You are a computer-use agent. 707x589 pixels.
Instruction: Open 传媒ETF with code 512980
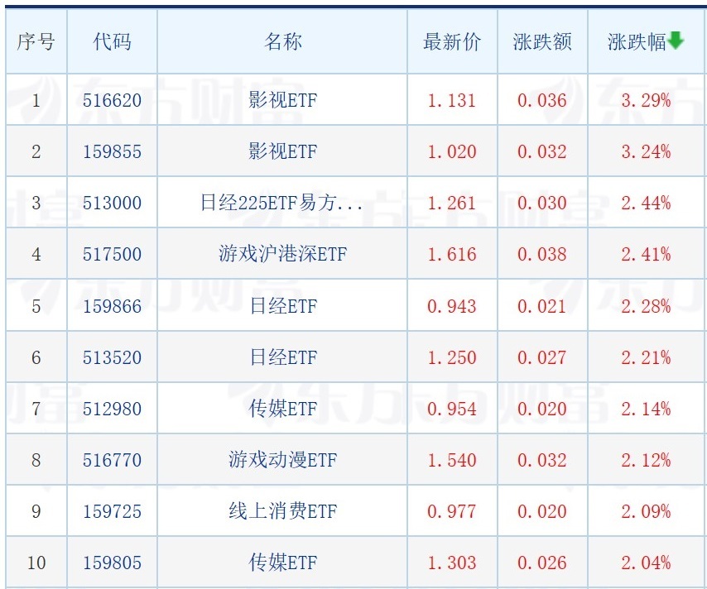click(282, 409)
